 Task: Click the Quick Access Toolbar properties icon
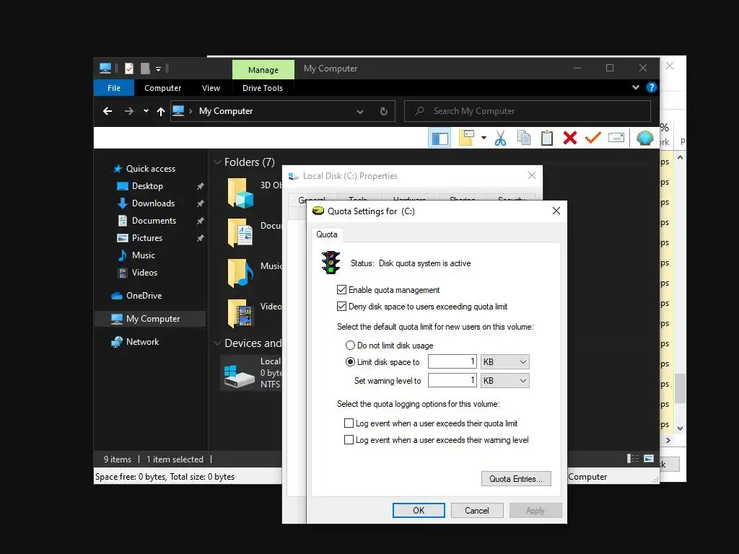pos(129,69)
